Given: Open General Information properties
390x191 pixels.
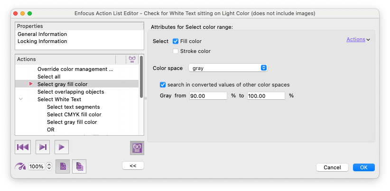Looking at the screenshot, I should 42,34.
